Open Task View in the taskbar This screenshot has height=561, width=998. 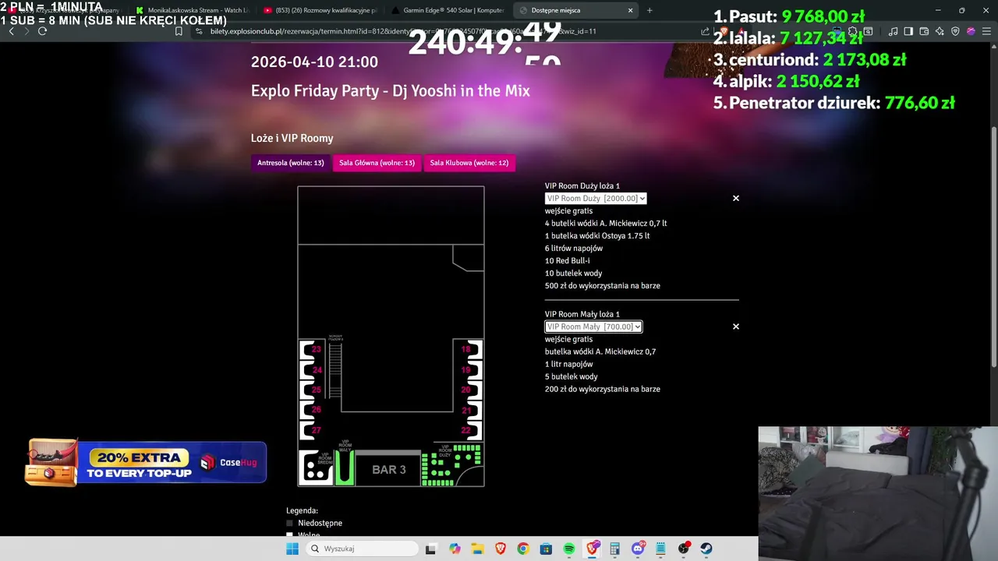tap(430, 549)
